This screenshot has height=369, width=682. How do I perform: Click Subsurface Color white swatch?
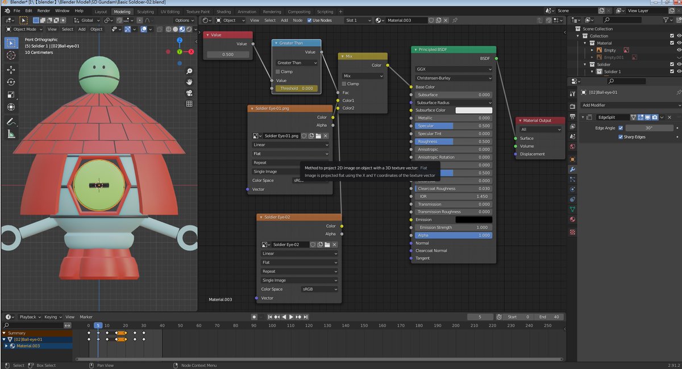473,110
